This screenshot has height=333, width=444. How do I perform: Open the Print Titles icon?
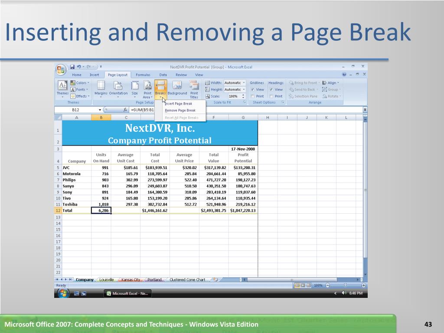(x=194, y=85)
